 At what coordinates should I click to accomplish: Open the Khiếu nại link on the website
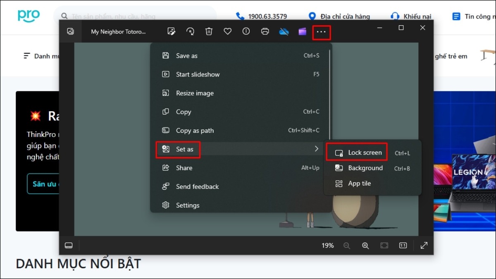coord(411,17)
